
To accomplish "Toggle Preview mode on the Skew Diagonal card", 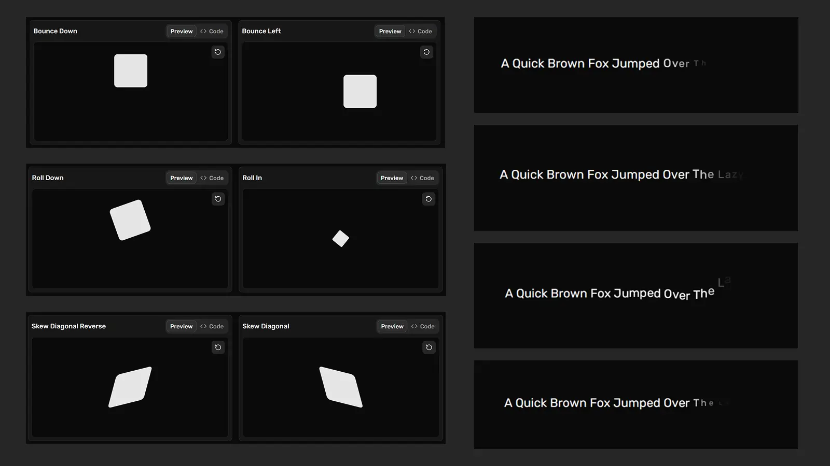I will pyautogui.click(x=392, y=326).
